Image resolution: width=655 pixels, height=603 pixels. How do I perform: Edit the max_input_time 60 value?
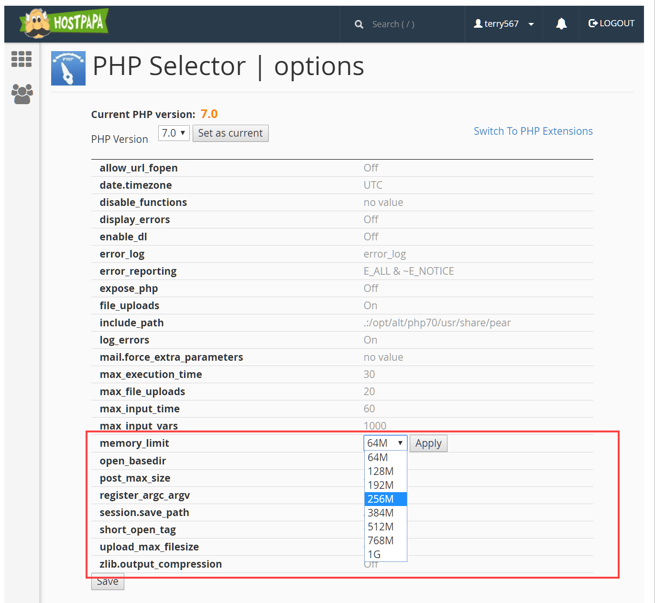coord(369,409)
